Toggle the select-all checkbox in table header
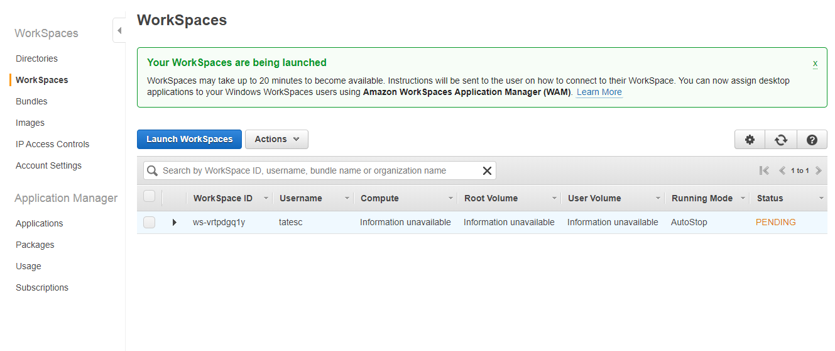This screenshot has height=351, width=835. [149, 197]
